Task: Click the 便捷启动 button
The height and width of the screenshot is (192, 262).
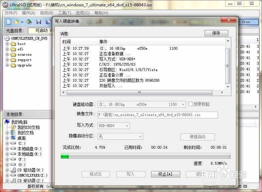Action: pyautogui.click(x=198, y=137)
